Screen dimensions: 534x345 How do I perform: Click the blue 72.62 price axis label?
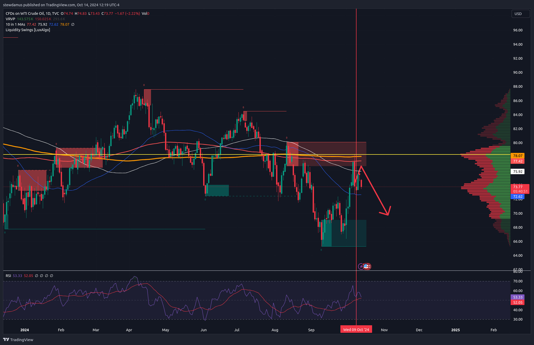point(517,197)
